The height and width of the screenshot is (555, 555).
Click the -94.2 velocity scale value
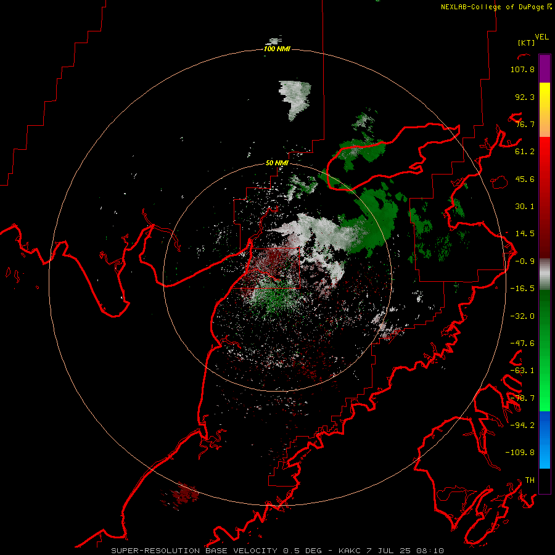522,425
